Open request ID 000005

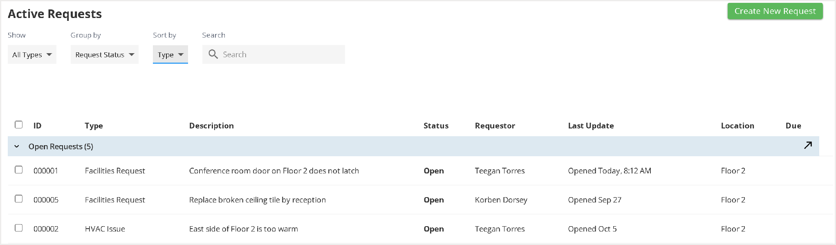(46, 200)
